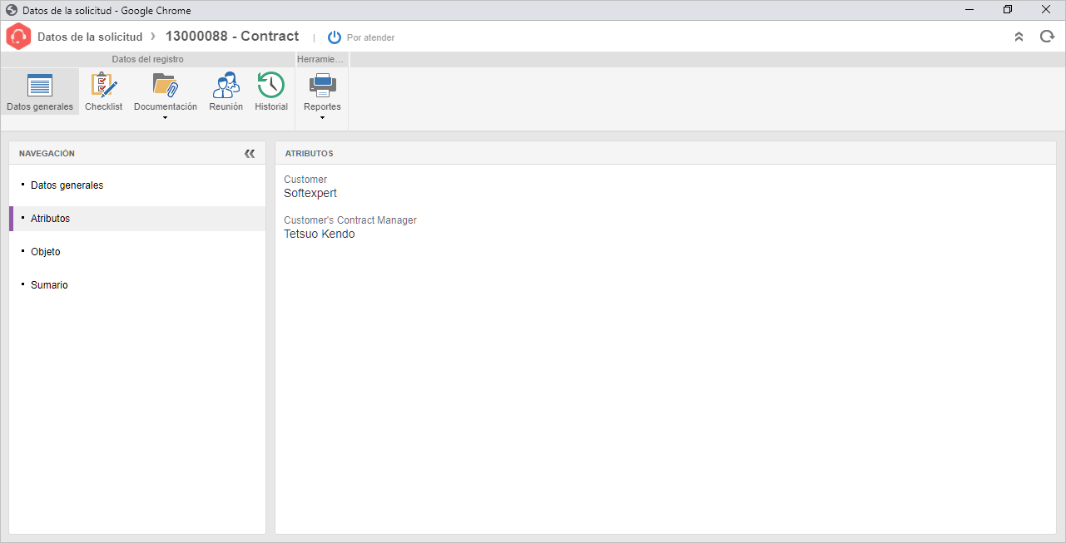The height and width of the screenshot is (543, 1066).
Task: View the Historial clock icon
Action: pos(271,85)
